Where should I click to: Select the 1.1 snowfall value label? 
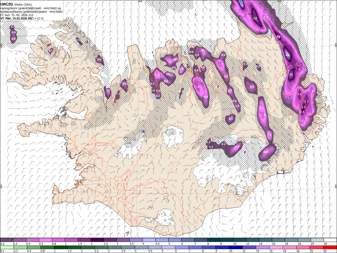click(x=221, y=64)
